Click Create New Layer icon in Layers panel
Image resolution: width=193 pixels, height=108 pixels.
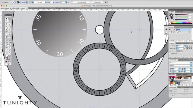pos(186,41)
